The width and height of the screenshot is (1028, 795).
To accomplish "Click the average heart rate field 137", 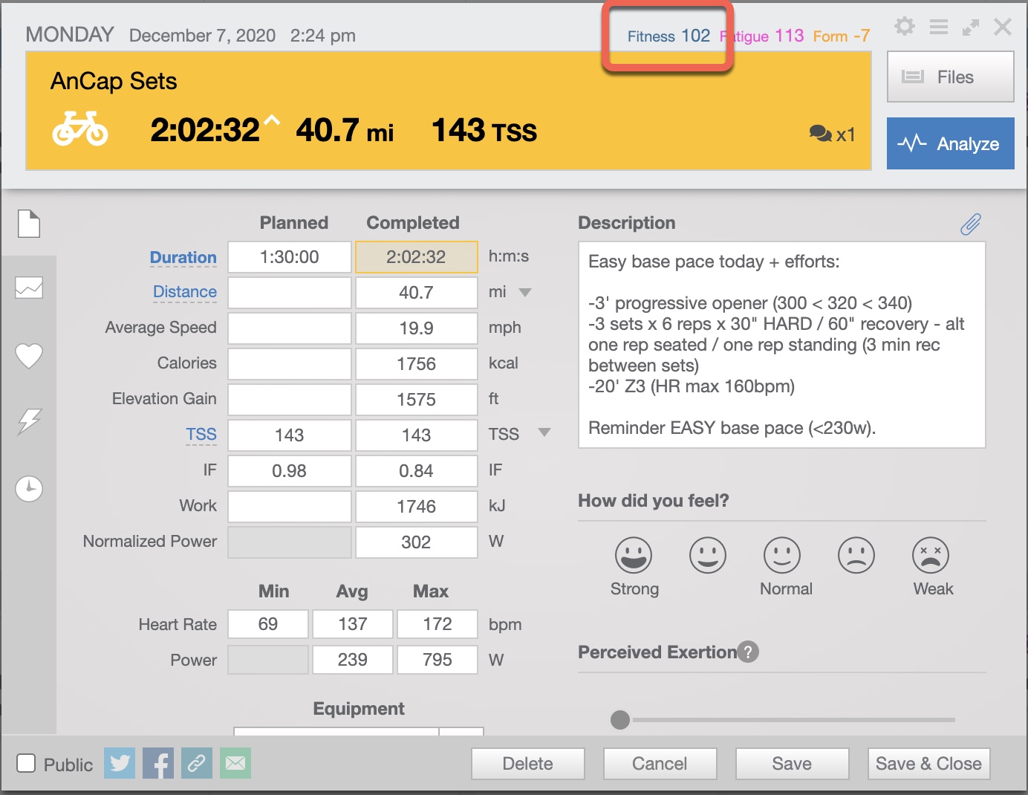I will pyautogui.click(x=353, y=624).
